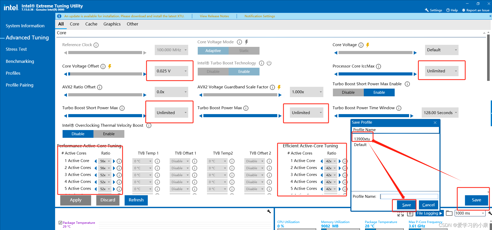The width and height of the screenshot is (492, 230).
Task: Click info icon for performance 1 Active Core ratio
Action: click(119, 161)
